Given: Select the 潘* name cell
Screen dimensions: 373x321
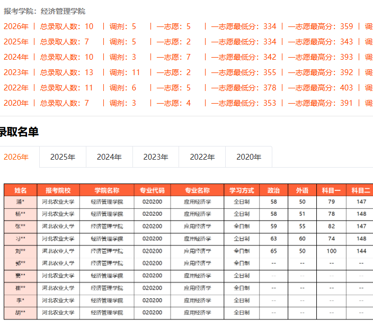Looking at the screenshot, I should pos(21,202).
